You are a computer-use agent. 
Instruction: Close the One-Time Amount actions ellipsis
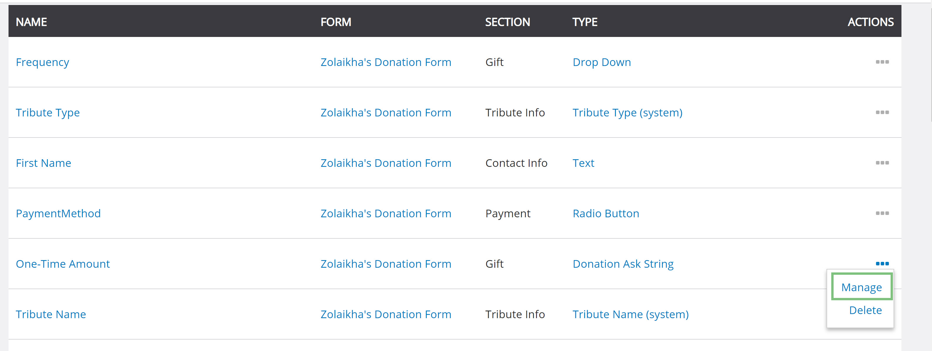[882, 264]
